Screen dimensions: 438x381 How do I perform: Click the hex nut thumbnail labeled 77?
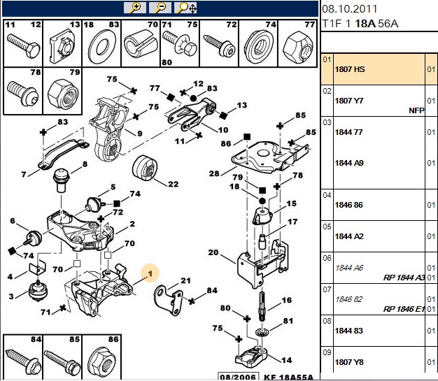[297, 43]
